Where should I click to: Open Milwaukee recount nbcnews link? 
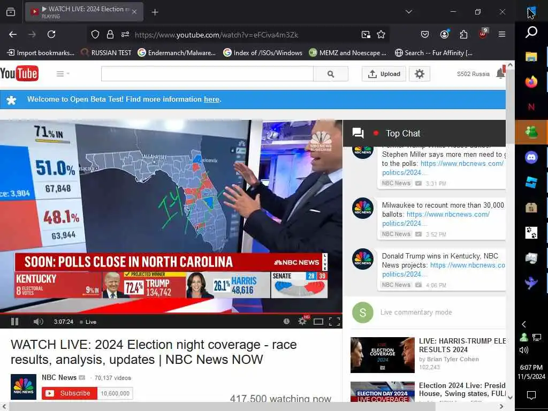pyautogui.click(x=436, y=219)
